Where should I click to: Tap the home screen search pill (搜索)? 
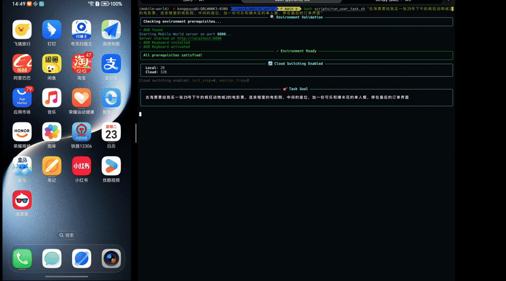[66, 235]
